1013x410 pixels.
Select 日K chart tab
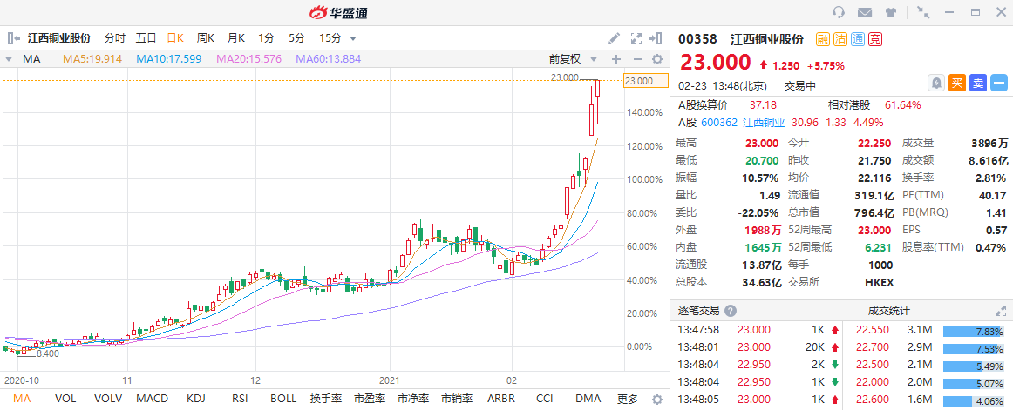[x=176, y=38]
